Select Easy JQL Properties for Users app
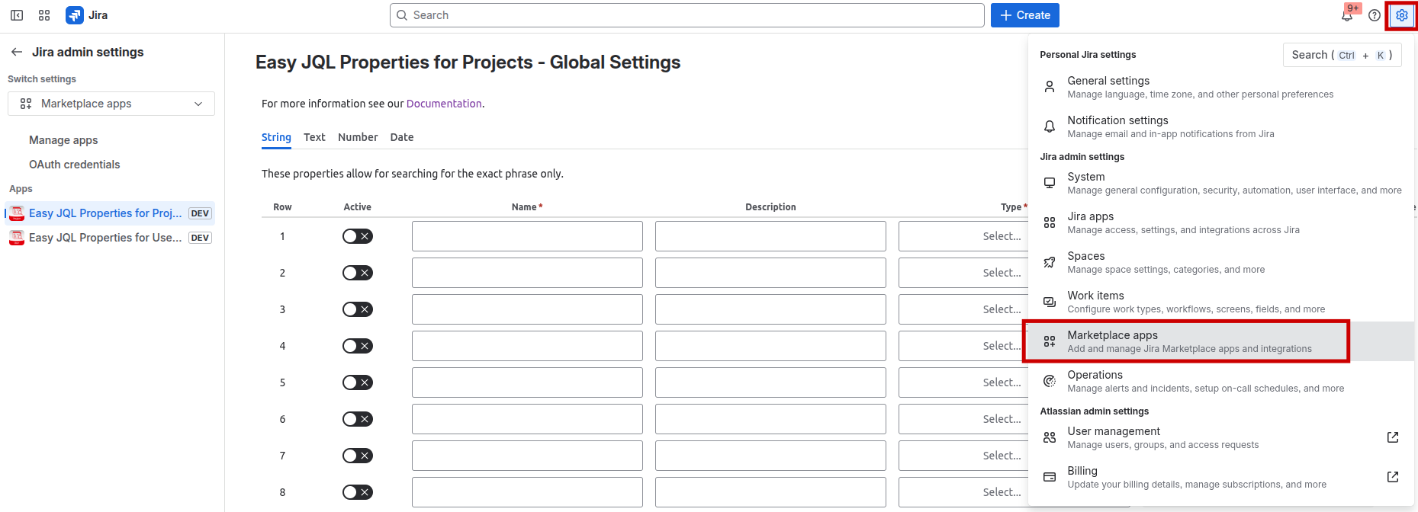Screen dimensions: 1418x512 (x=105, y=238)
